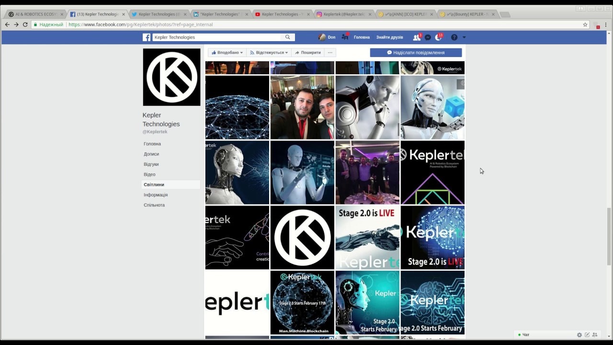This screenshot has height=345, width=613.
Task: Switch to the AI & ROBOTICS ECOSYSTEM tab
Action: (35, 14)
